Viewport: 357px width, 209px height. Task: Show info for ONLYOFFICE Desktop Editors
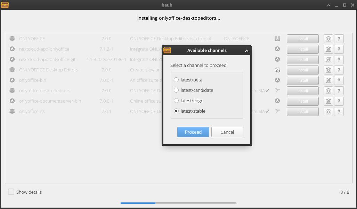(x=339, y=70)
